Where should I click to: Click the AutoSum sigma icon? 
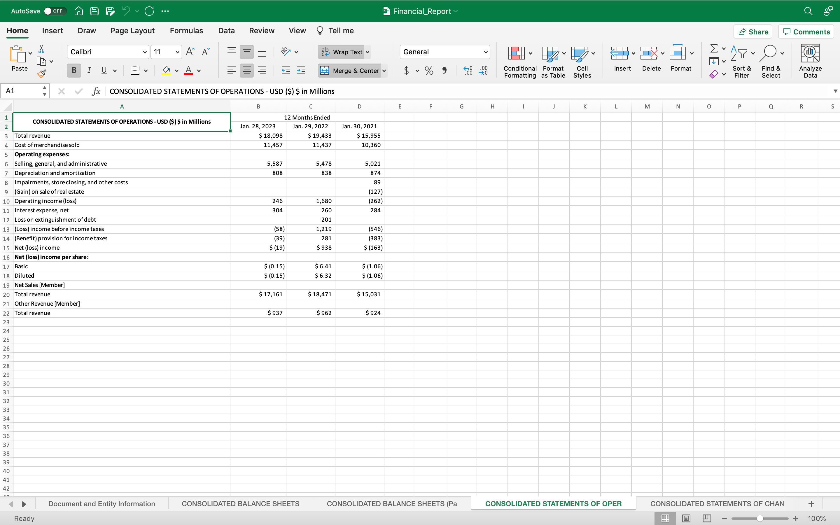[x=714, y=48]
